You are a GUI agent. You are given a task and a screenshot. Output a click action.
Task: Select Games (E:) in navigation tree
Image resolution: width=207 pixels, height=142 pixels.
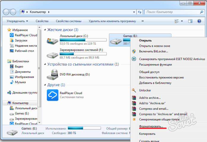[19, 113]
